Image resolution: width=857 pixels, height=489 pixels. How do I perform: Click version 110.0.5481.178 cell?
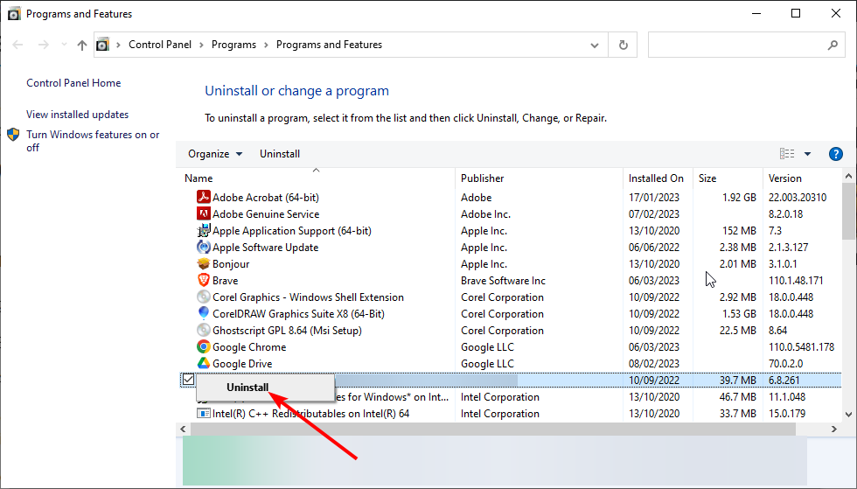tap(801, 346)
